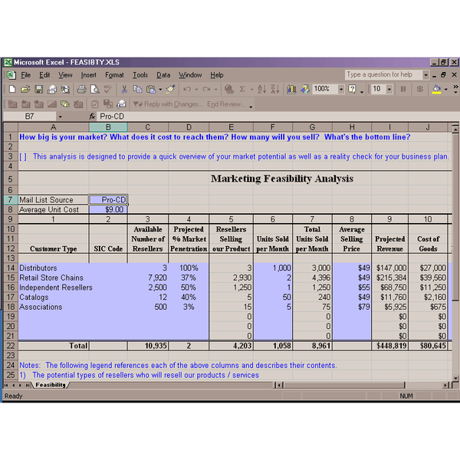Click the Name Box showing B7
460x460 pixels.
point(30,117)
